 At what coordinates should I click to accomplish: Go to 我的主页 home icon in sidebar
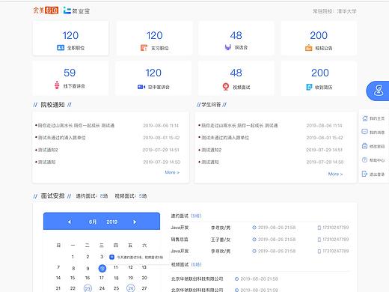tap(365, 118)
